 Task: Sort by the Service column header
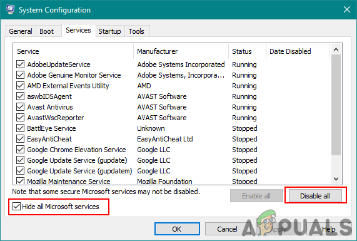click(73, 51)
